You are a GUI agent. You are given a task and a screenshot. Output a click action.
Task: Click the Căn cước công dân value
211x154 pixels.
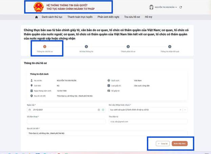tap(142, 86)
